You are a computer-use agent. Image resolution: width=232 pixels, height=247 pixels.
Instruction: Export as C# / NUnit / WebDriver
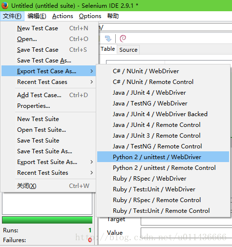pos(163,71)
